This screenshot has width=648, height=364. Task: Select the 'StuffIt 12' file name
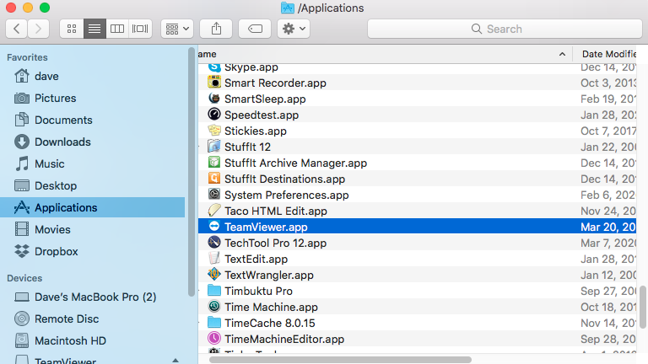pos(247,147)
